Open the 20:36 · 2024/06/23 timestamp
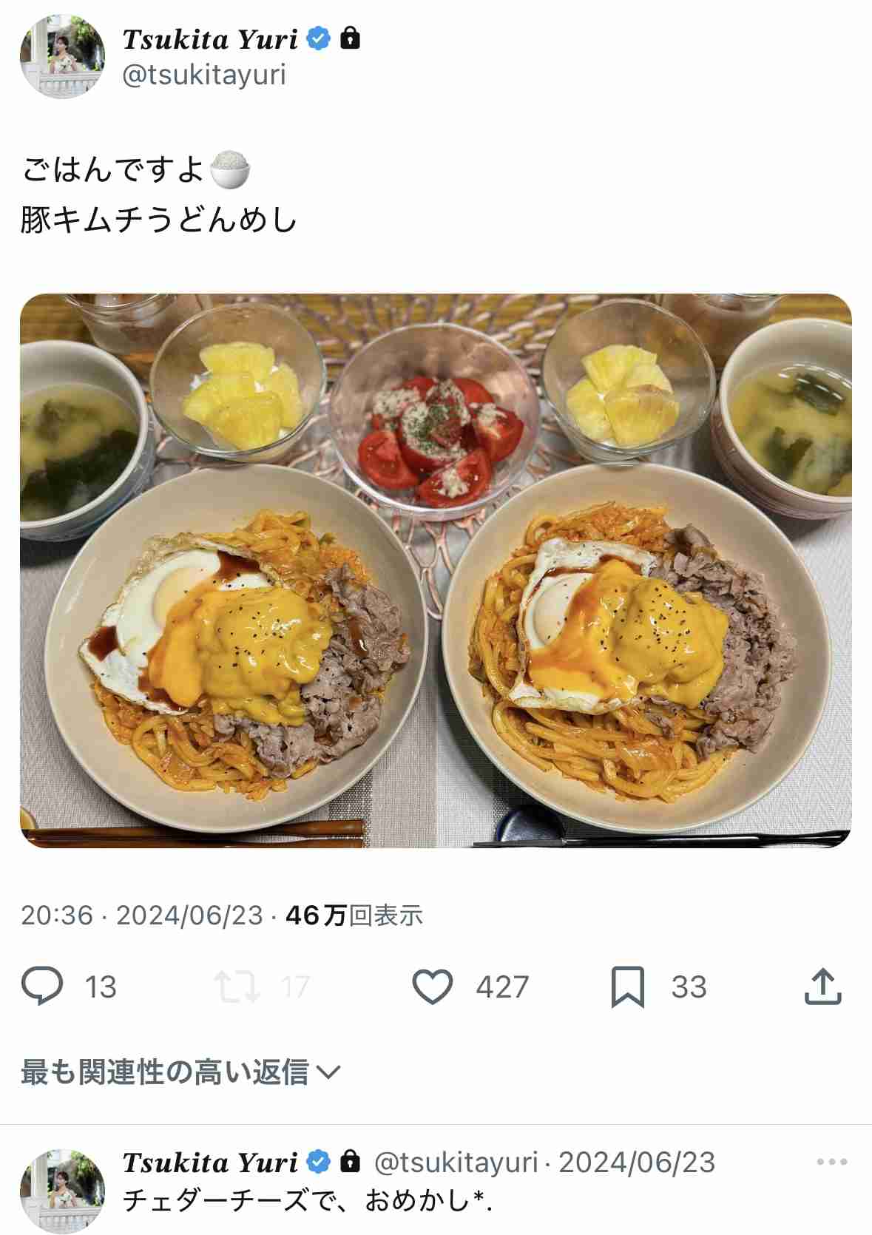The width and height of the screenshot is (872, 1235). point(142,916)
